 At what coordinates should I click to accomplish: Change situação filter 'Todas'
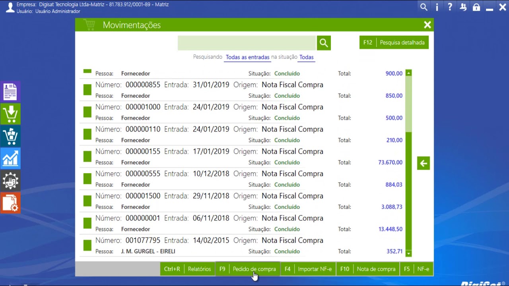click(306, 57)
